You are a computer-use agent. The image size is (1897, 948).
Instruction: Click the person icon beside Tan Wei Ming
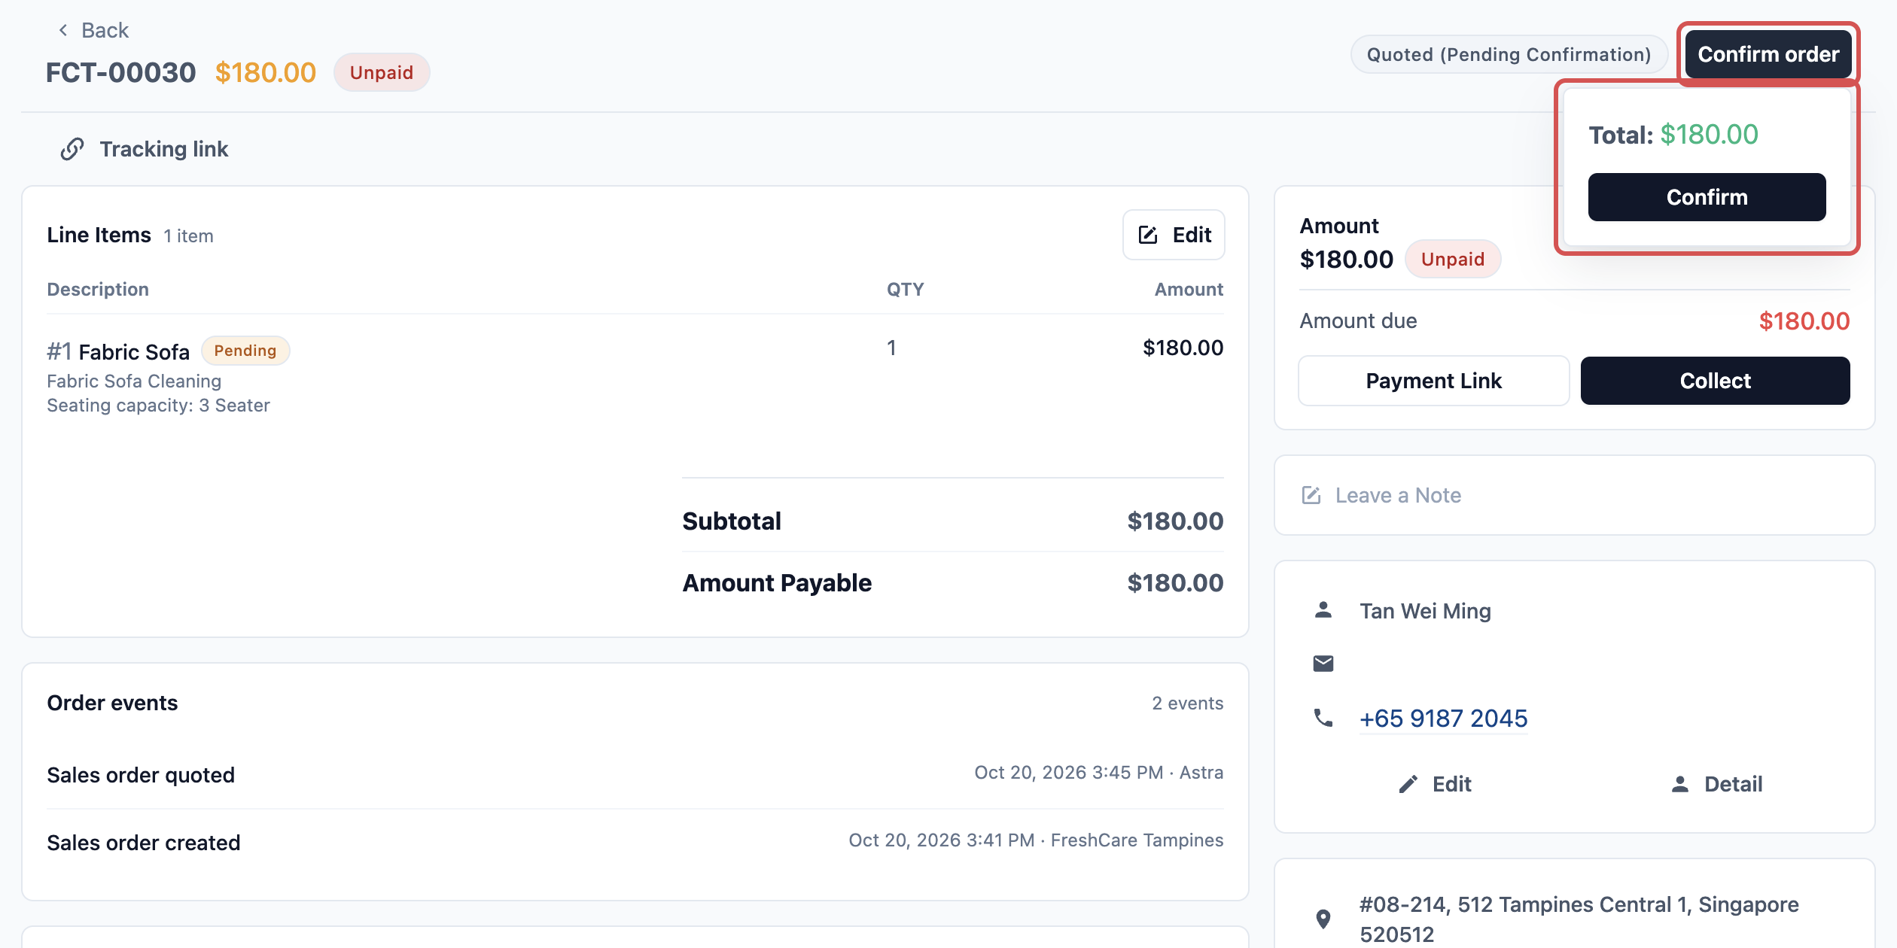(x=1323, y=610)
